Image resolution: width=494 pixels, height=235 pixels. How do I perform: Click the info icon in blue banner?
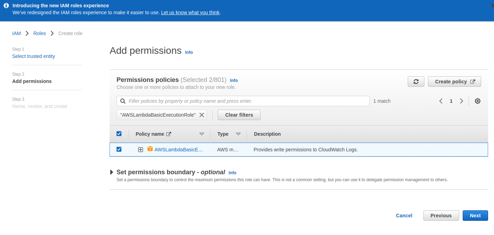(x=6, y=6)
